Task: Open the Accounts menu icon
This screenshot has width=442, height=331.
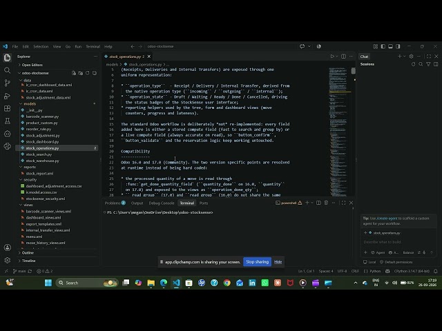Action: tap(8, 248)
